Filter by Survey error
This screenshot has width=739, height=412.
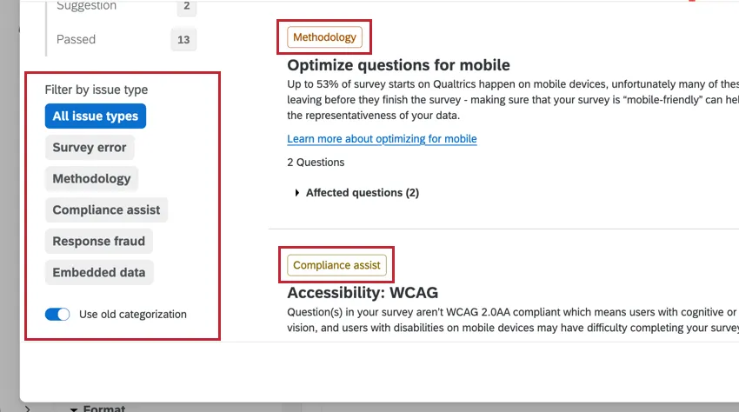pyautogui.click(x=90, y=147)
